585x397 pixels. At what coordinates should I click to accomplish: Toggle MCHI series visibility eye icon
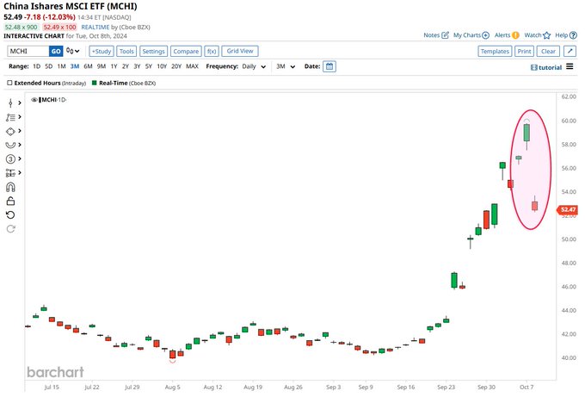coord(34,100)
